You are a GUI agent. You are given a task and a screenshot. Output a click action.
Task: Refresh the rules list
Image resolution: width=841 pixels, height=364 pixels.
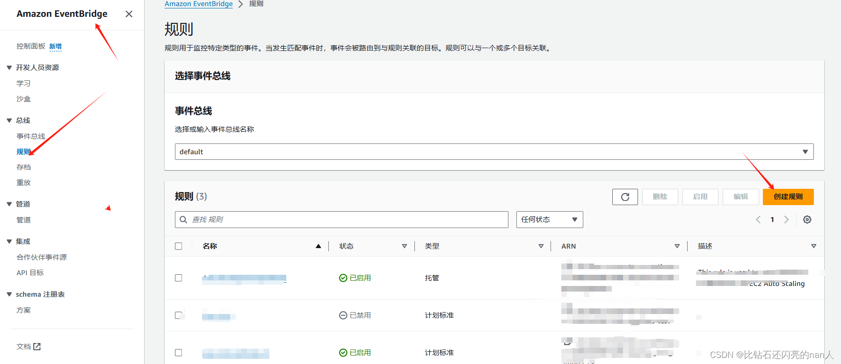point(625,197)
